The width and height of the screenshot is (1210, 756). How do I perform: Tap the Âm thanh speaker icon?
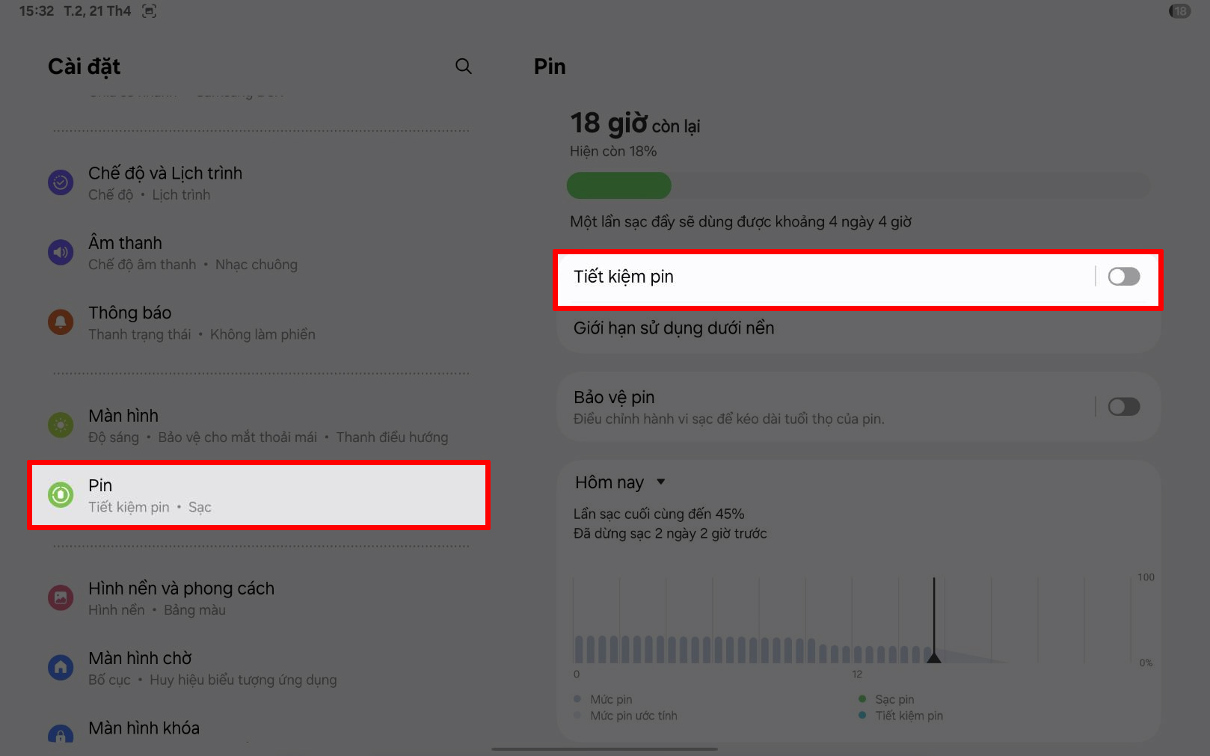coord(61,252)
